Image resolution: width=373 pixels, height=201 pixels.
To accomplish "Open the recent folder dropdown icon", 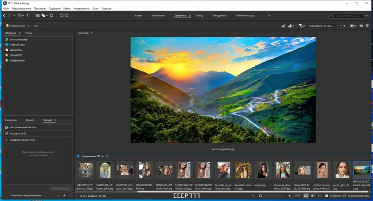I will (x=353, y=26).
